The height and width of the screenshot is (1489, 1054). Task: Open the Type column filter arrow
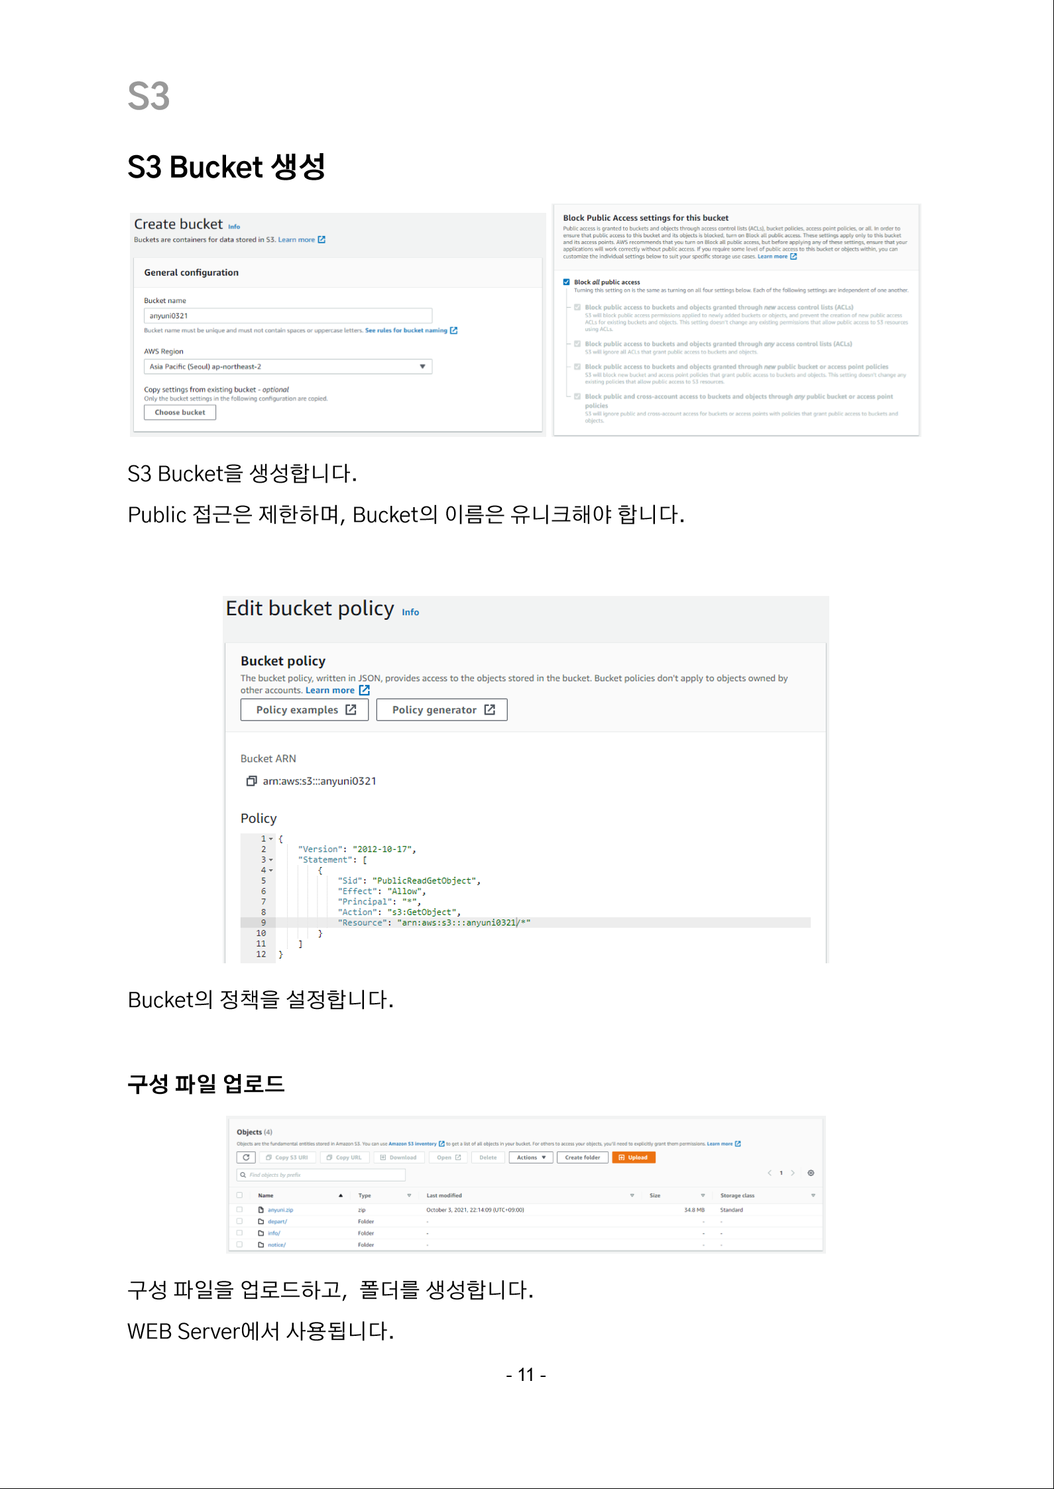409,1195
